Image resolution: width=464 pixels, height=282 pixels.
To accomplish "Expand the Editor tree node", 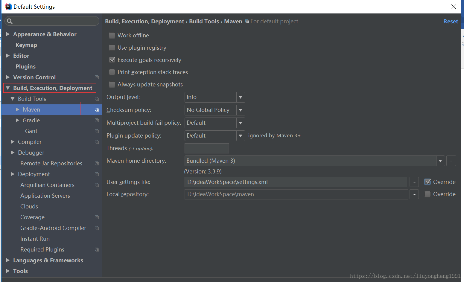I will pyautogui.click(x=8, y=56).
